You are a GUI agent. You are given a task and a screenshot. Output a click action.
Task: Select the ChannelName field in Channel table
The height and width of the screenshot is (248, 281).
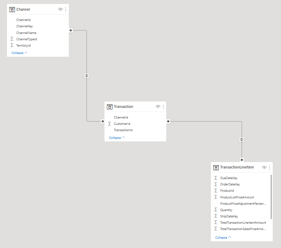[x=26, y=33]
